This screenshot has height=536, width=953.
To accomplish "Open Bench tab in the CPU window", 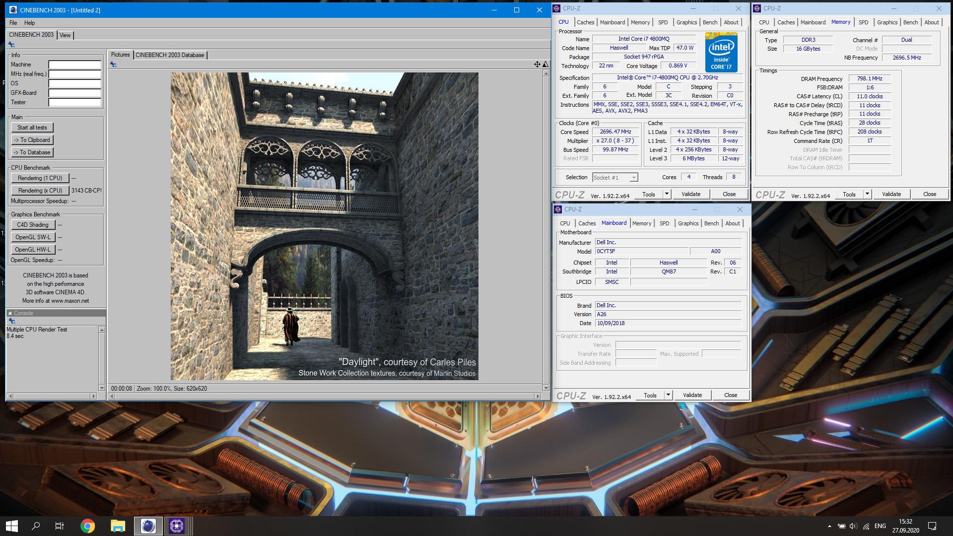I will pyautogui.click(x=710, y=22).
